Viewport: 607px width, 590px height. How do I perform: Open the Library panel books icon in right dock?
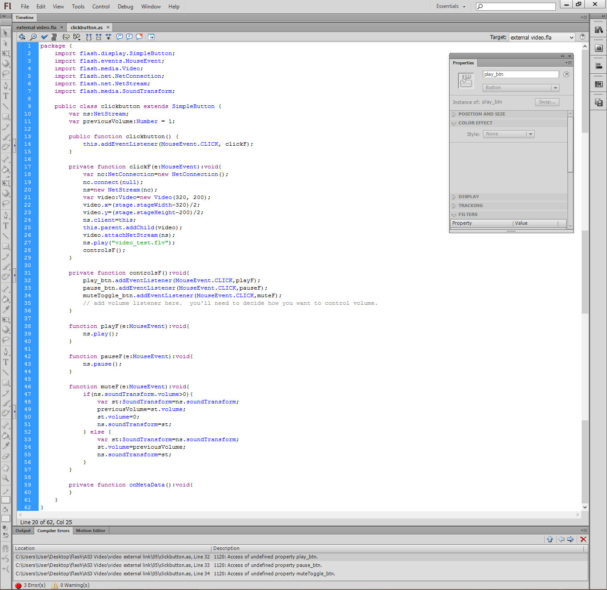tap(599, 30)
